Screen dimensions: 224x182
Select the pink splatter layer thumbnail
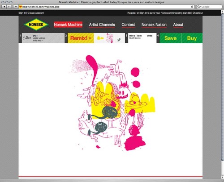tap(110, 38)
